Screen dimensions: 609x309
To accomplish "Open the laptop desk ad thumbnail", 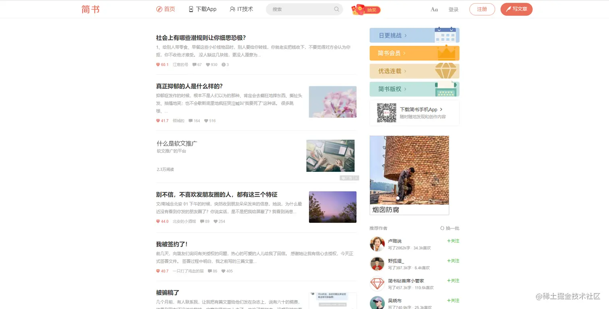I will (330, 156).
